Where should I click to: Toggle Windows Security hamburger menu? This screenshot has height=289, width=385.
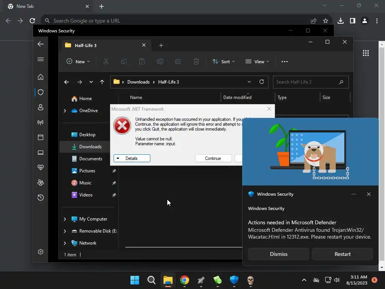[41, 59]
